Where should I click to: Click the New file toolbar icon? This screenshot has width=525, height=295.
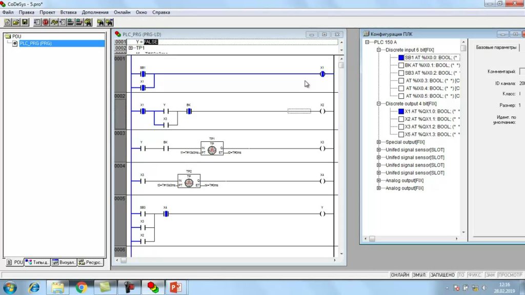7,23
